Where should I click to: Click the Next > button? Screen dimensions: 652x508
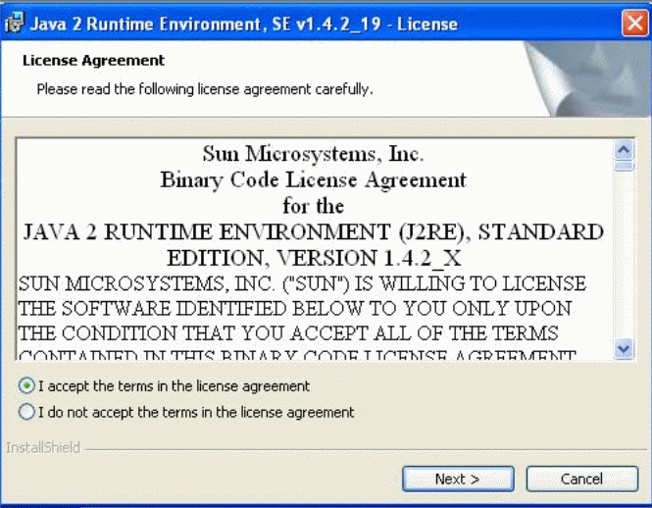[458, 479]
